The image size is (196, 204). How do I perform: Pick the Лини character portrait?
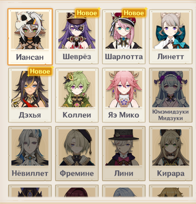[x=124, y=147]
